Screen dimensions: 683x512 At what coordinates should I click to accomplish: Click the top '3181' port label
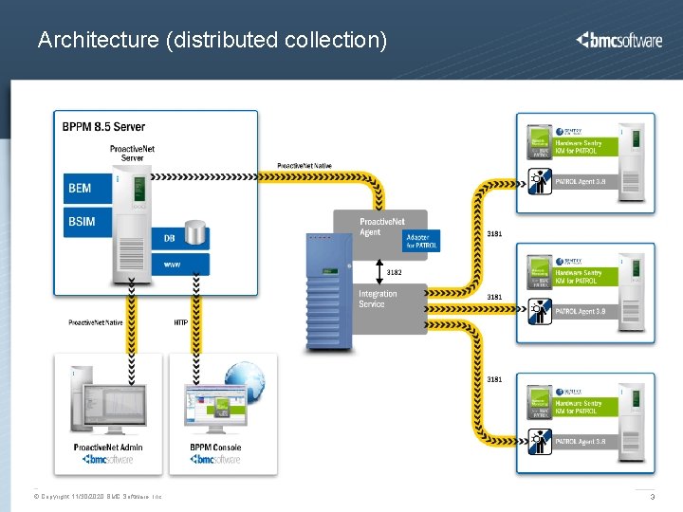[x=494, y=234]
